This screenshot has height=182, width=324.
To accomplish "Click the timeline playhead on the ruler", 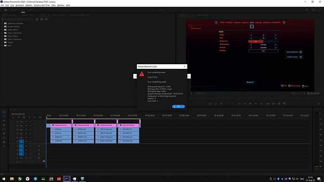I will coord(46,117).
